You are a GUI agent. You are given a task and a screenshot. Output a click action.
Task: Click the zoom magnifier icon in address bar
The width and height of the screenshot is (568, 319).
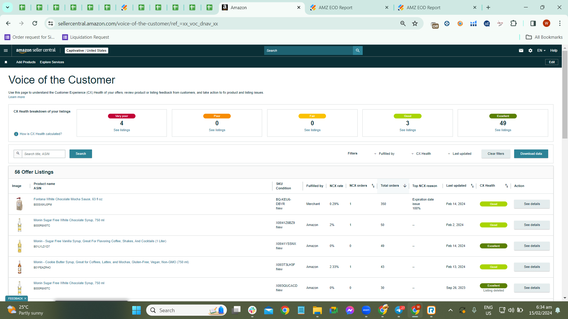(403, 23)
